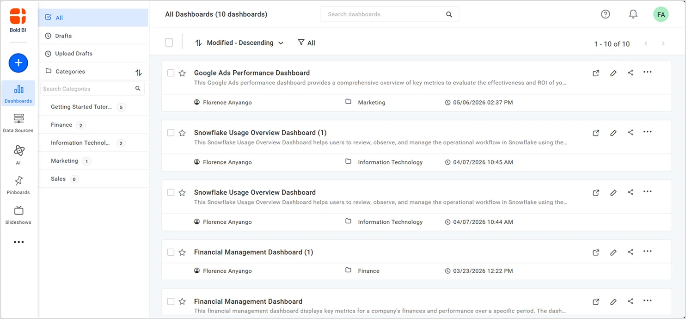Select Upload Drafts

(93, 54)
